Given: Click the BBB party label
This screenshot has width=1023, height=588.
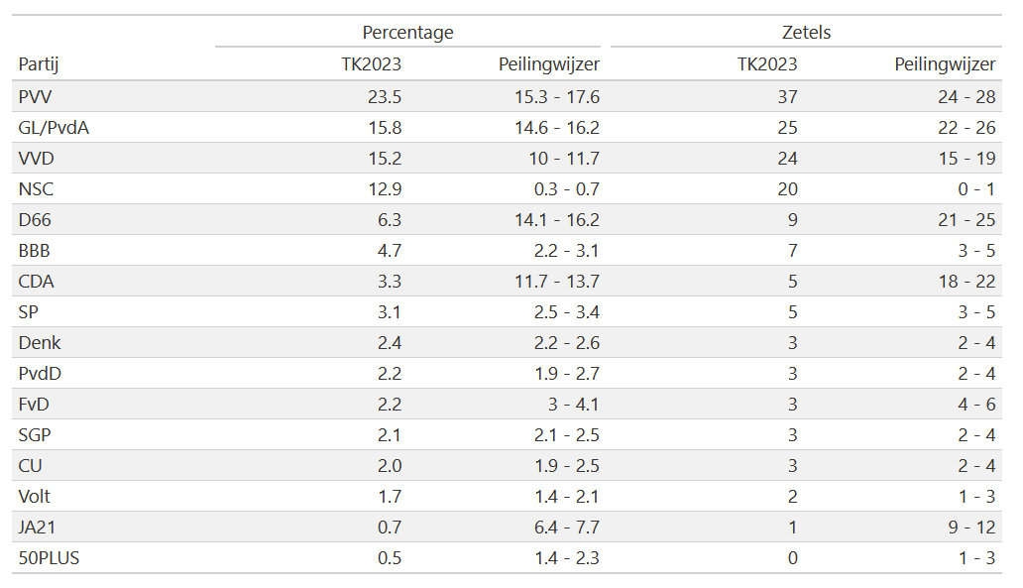Looking at the screenshot, I should point(35,251).
